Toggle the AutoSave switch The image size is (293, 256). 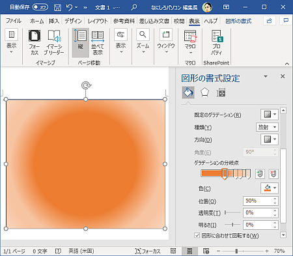[40, 7]
